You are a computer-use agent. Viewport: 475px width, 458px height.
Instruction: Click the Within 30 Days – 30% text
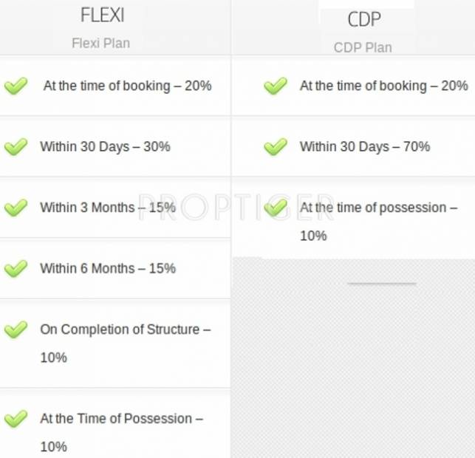click(105, 147)
